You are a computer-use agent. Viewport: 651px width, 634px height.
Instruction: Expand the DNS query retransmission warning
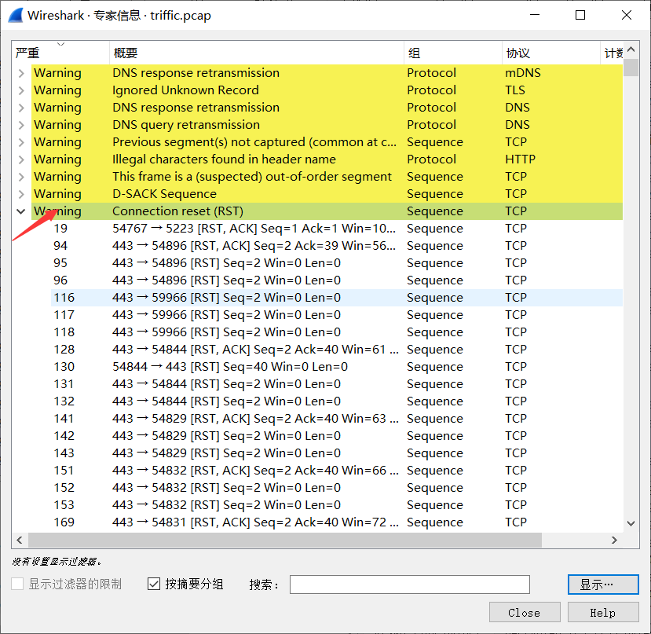click(x=21, y=125)
